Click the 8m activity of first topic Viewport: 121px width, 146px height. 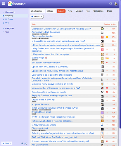[x=114, y=29]
